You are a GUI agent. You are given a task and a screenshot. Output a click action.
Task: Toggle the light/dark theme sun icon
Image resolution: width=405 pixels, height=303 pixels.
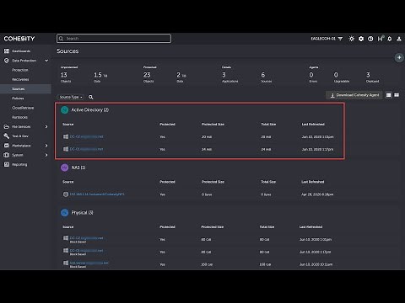[x=351, y=39]
